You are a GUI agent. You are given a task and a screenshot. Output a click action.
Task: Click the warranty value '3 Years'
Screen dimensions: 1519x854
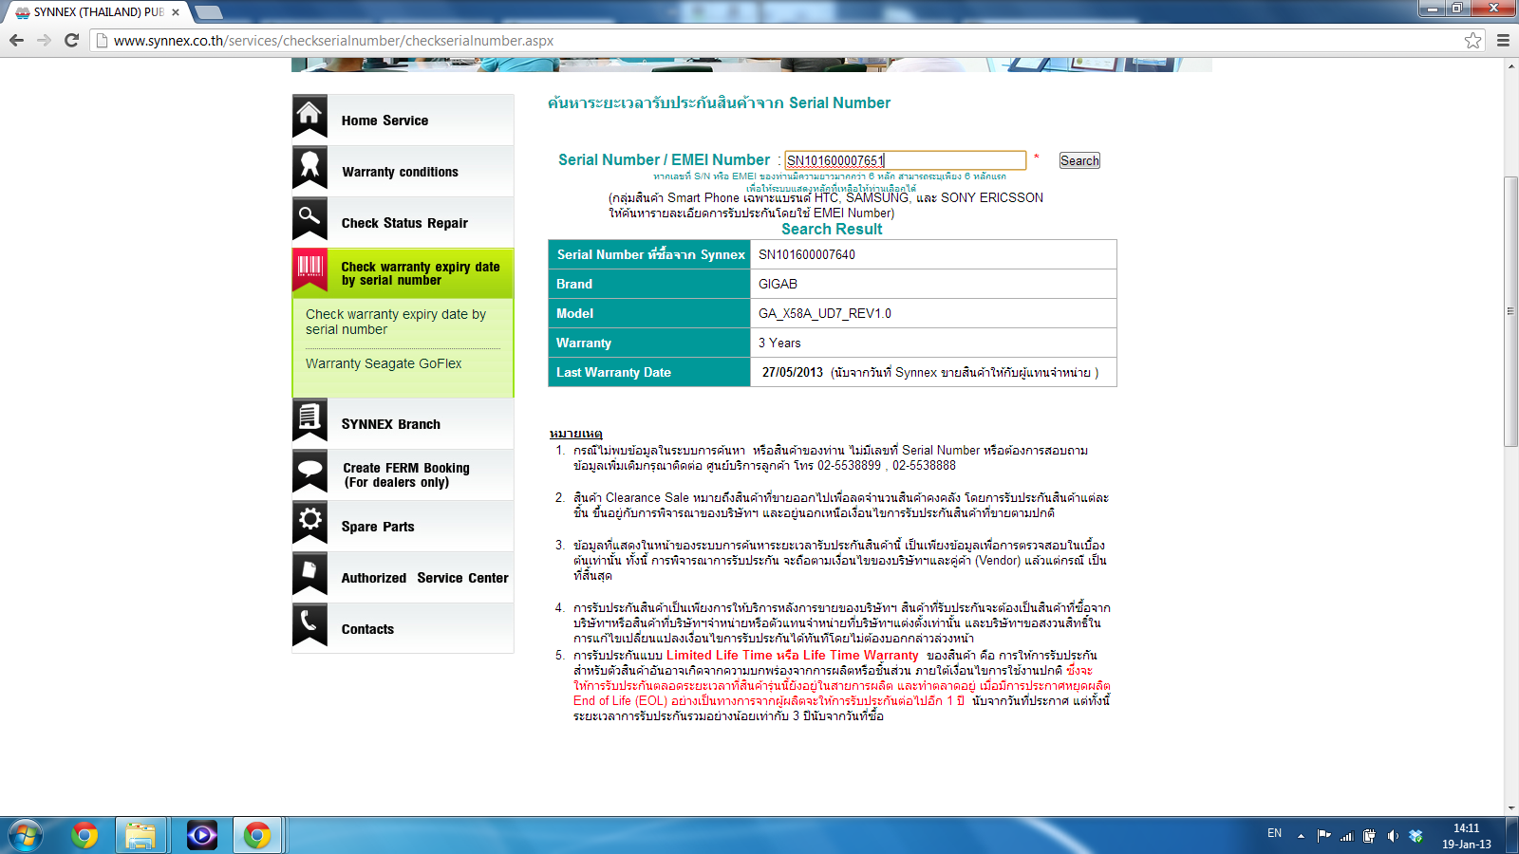click(779, 343)
